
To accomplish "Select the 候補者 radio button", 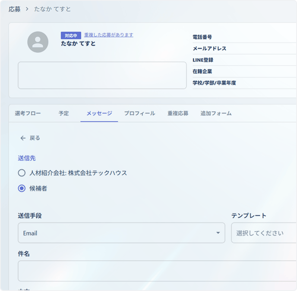I will 22,188.
